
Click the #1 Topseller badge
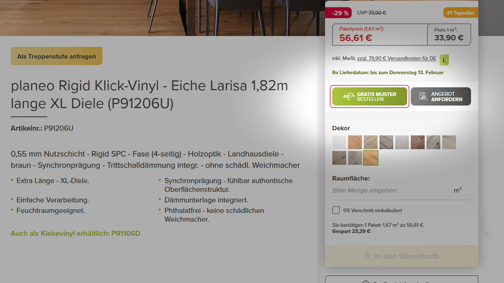click(461, 13)
